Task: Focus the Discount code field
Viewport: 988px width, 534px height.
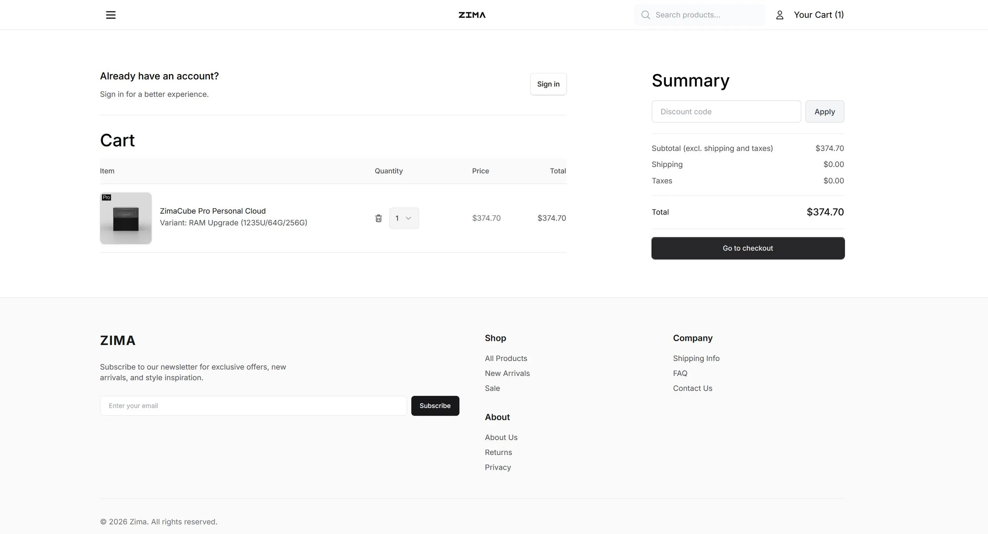Action: click(x=726, y=111)
